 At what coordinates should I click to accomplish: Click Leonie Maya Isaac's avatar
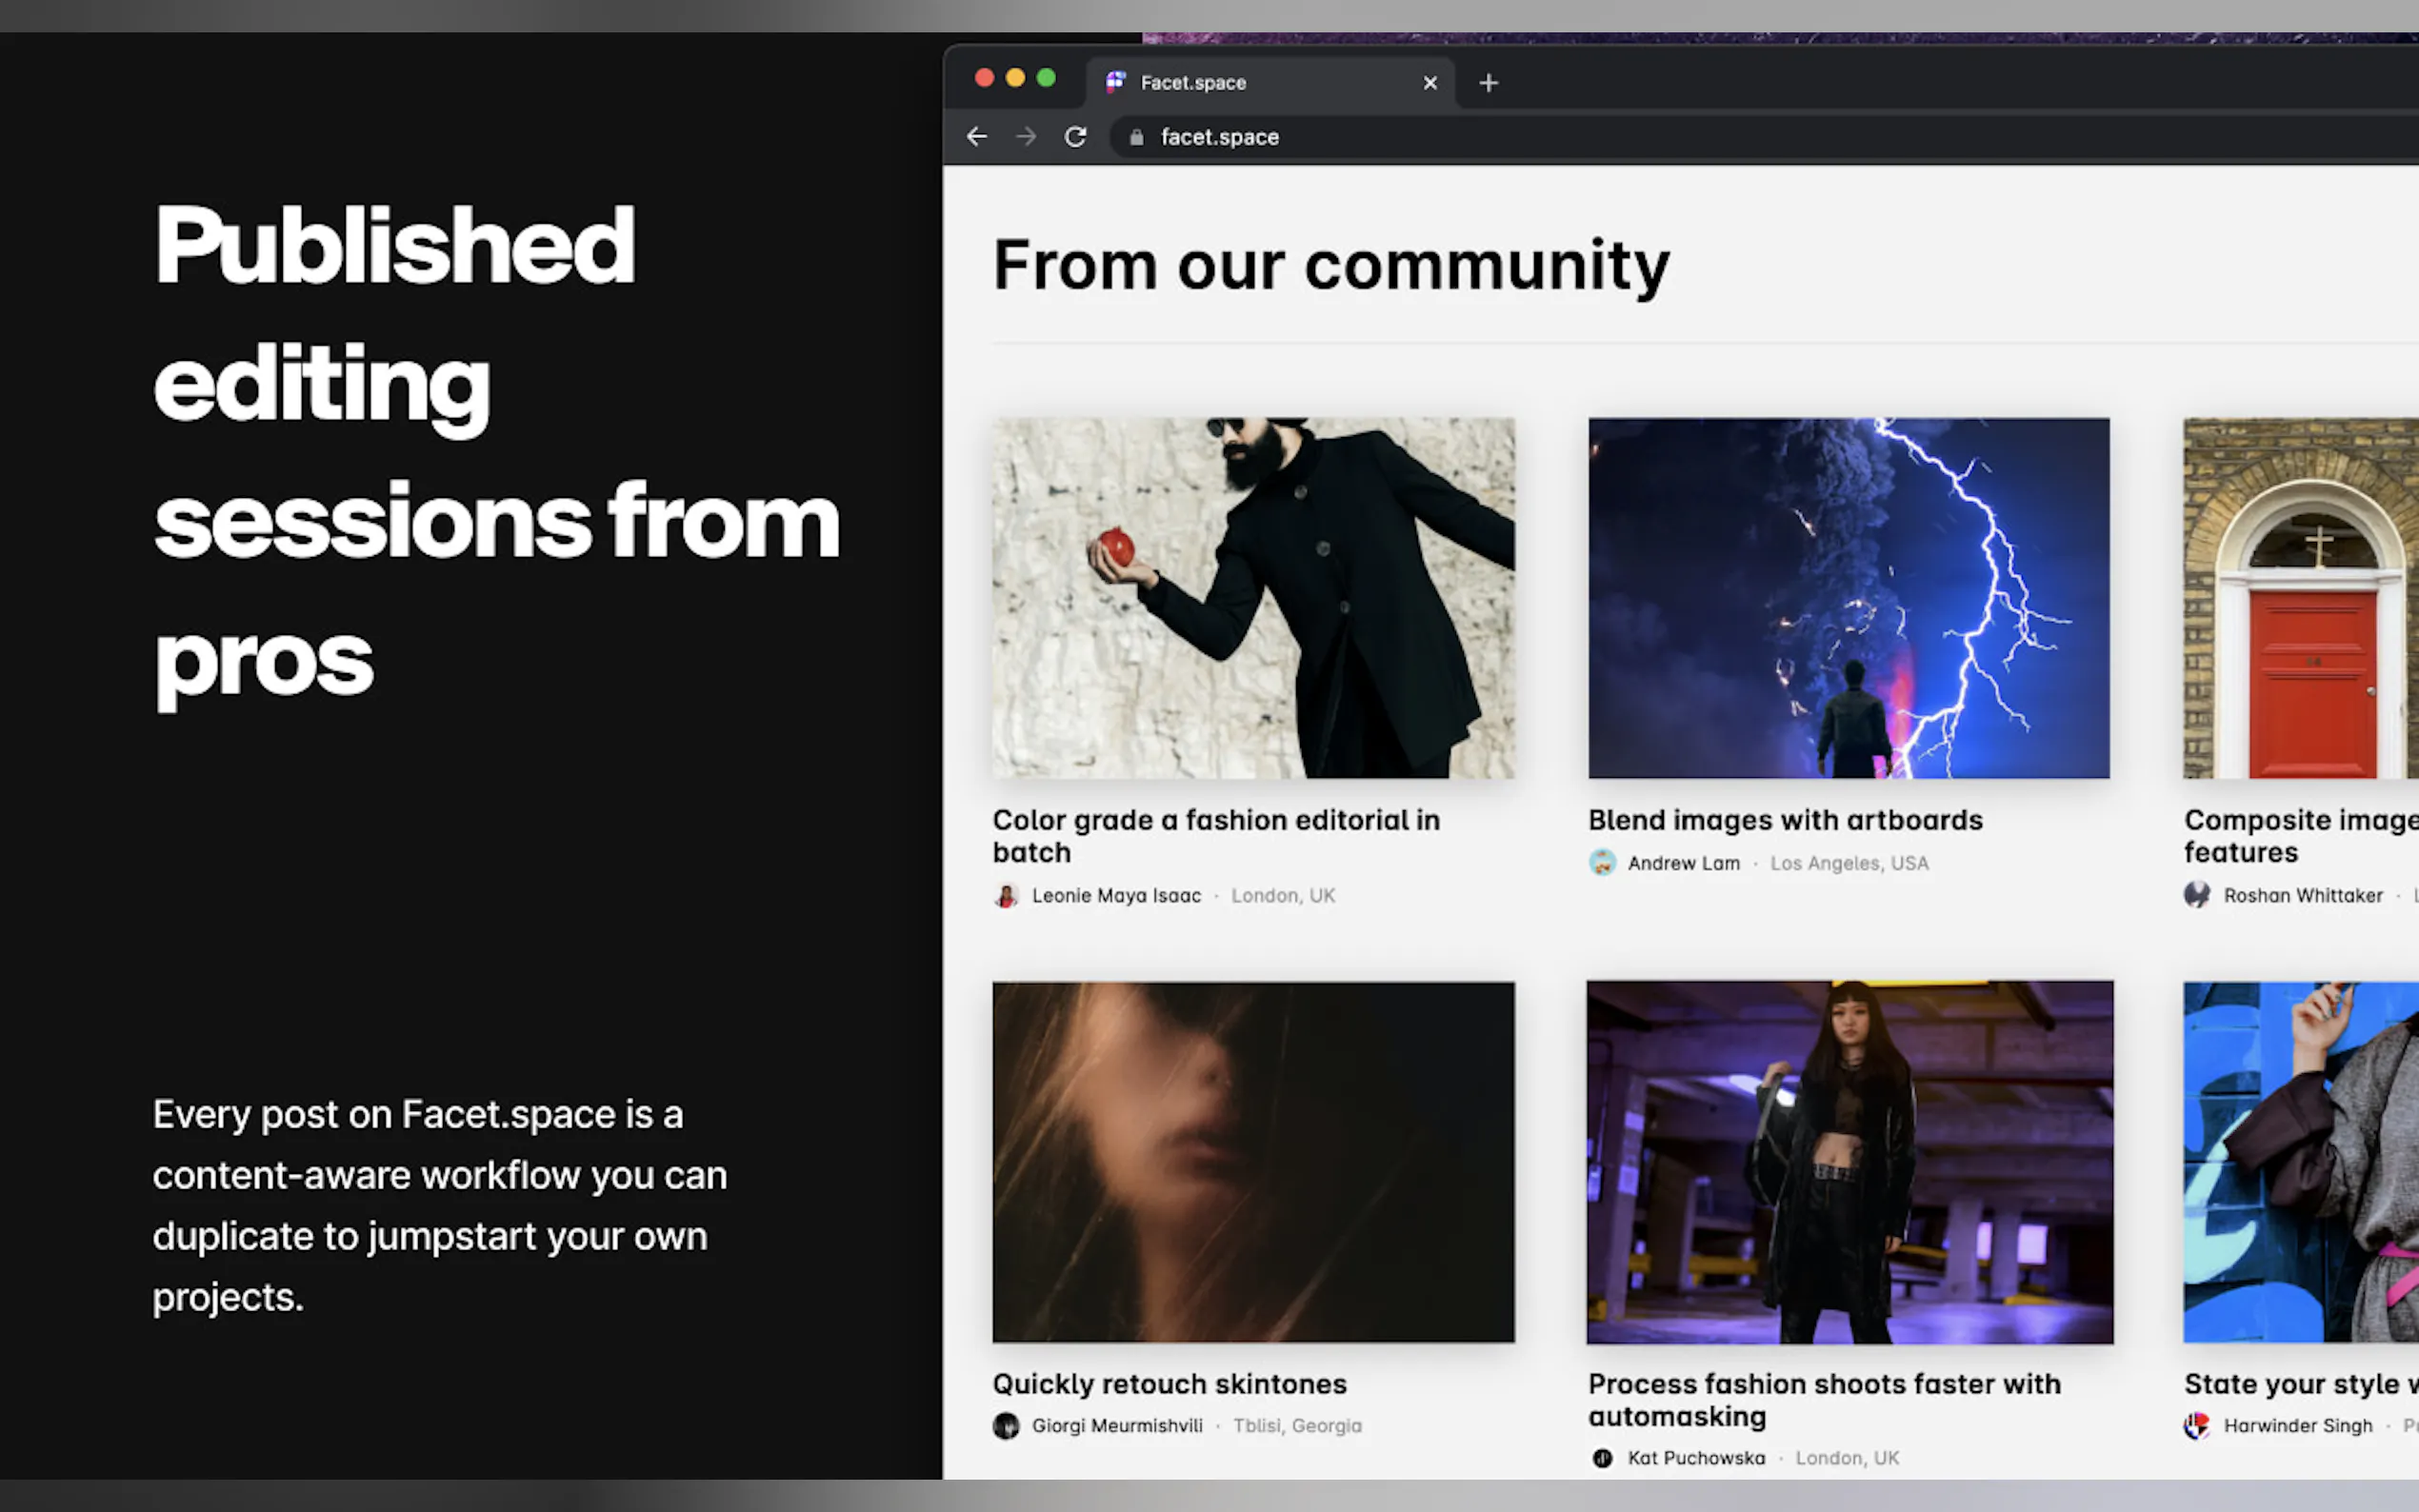(x=1006, y=896)
